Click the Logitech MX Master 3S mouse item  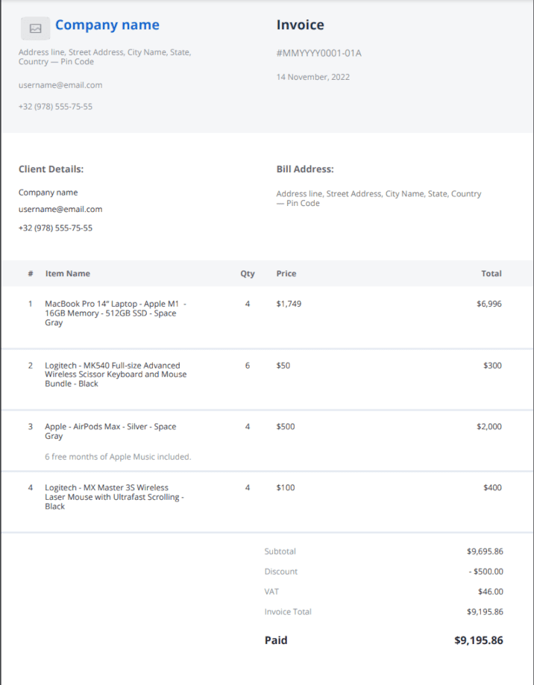point(114,497)
